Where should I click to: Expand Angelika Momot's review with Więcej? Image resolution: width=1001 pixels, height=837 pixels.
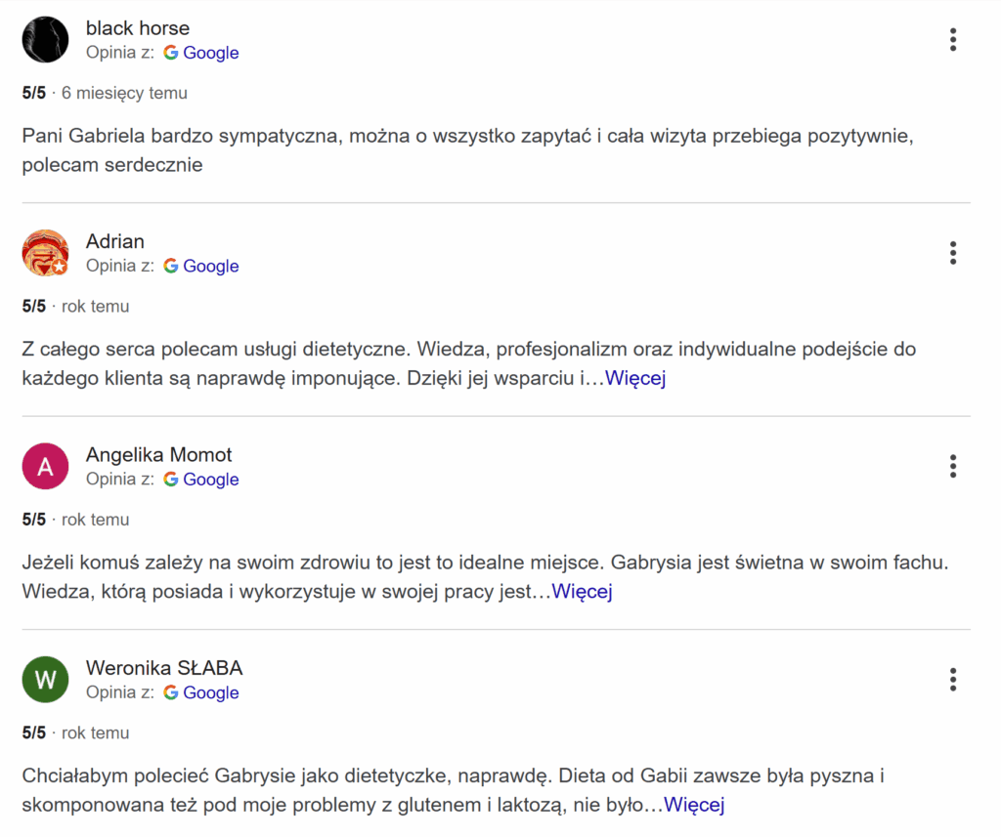coord(582,591)
